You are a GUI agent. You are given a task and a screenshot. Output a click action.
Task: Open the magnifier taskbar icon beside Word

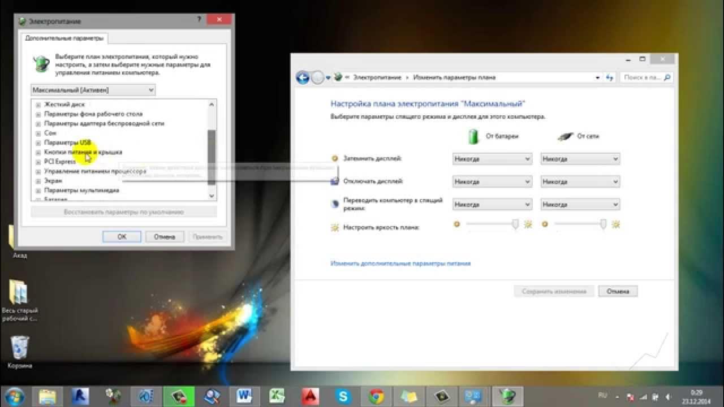212,396
